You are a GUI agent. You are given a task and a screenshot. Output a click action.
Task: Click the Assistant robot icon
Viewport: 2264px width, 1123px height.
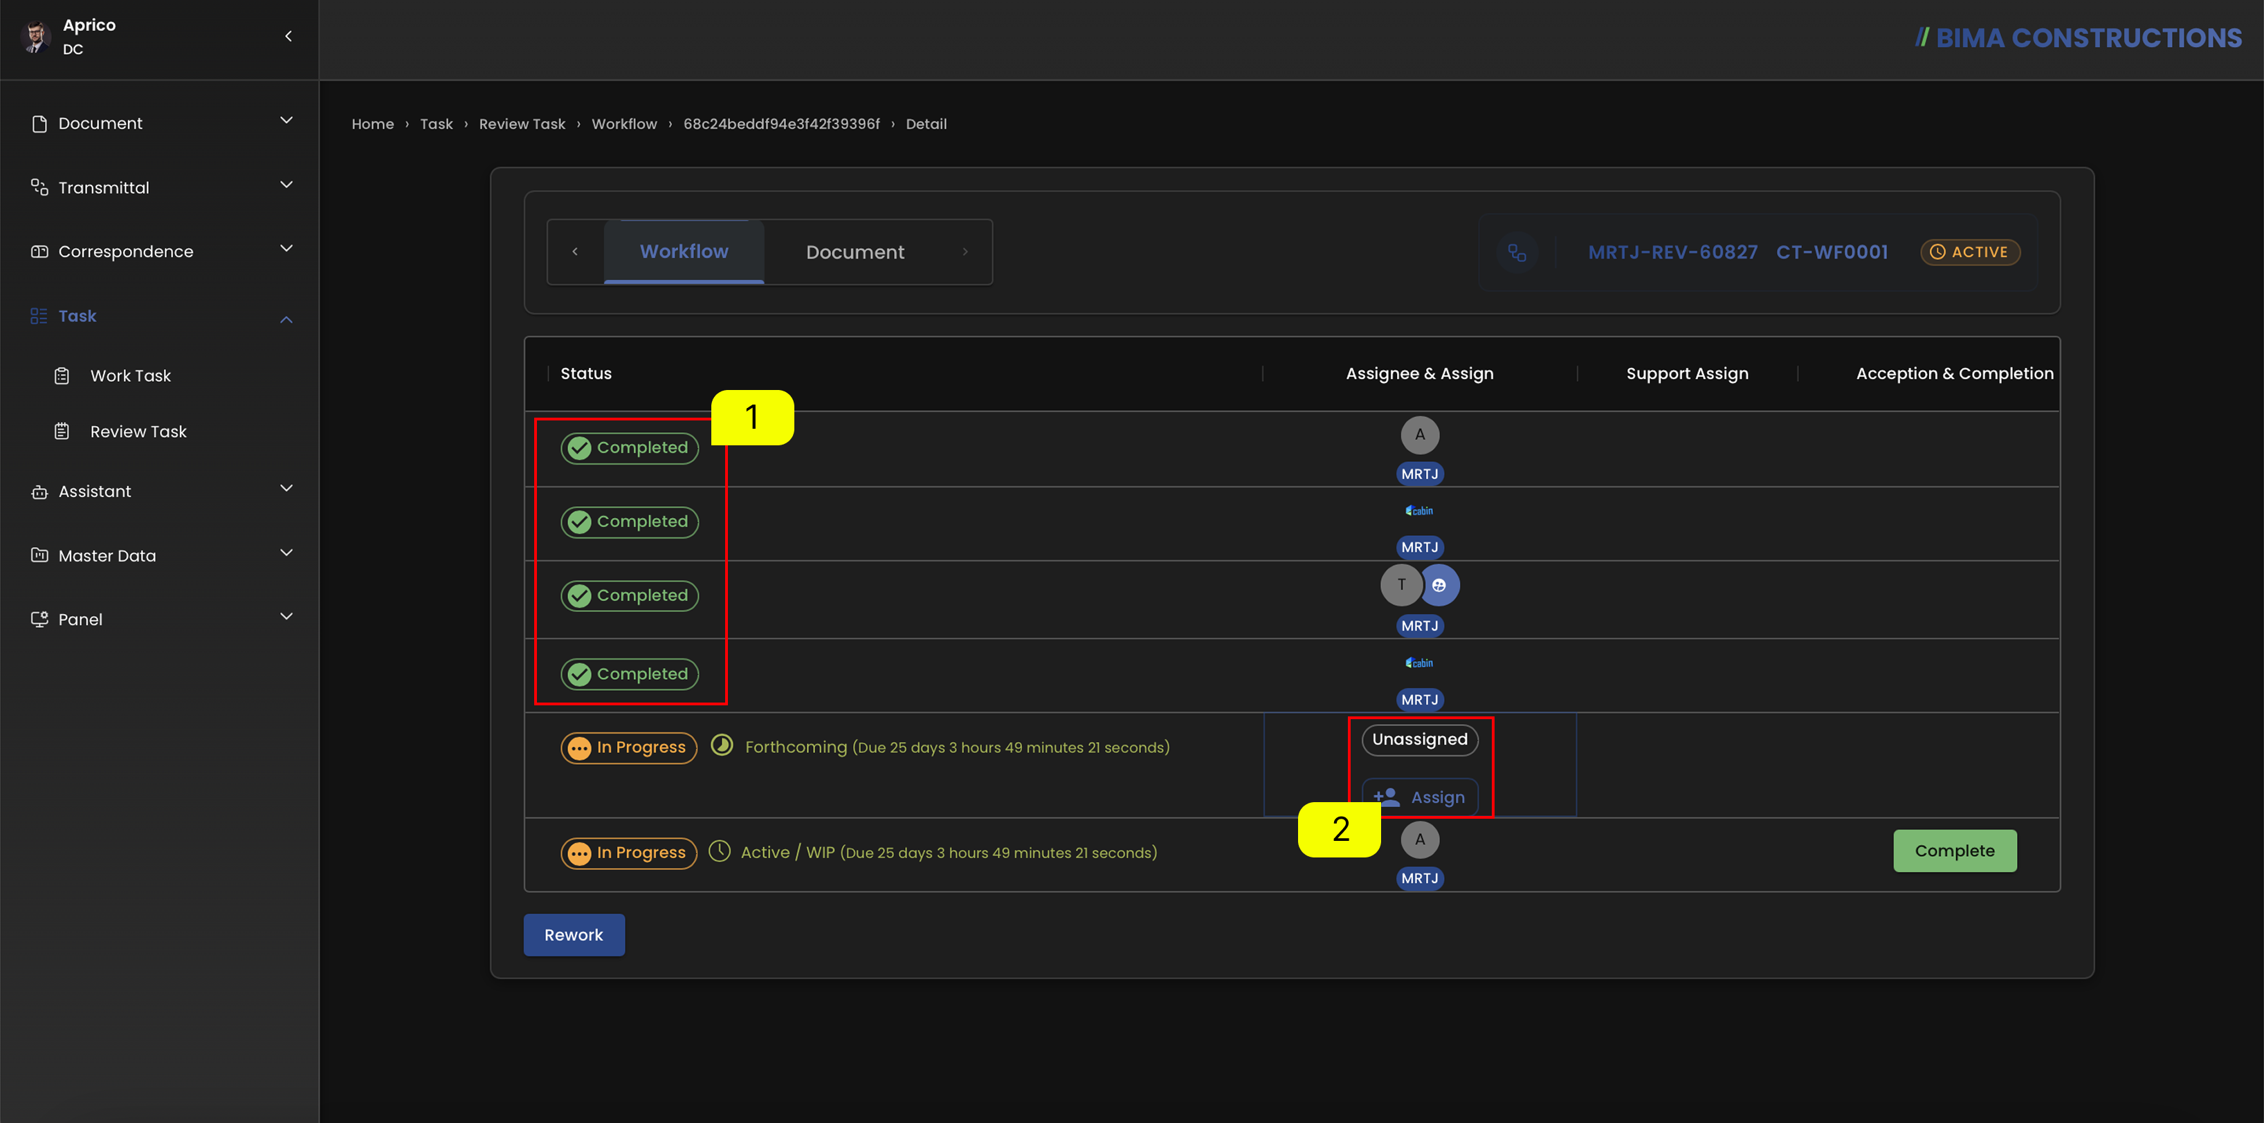[39, 492]
